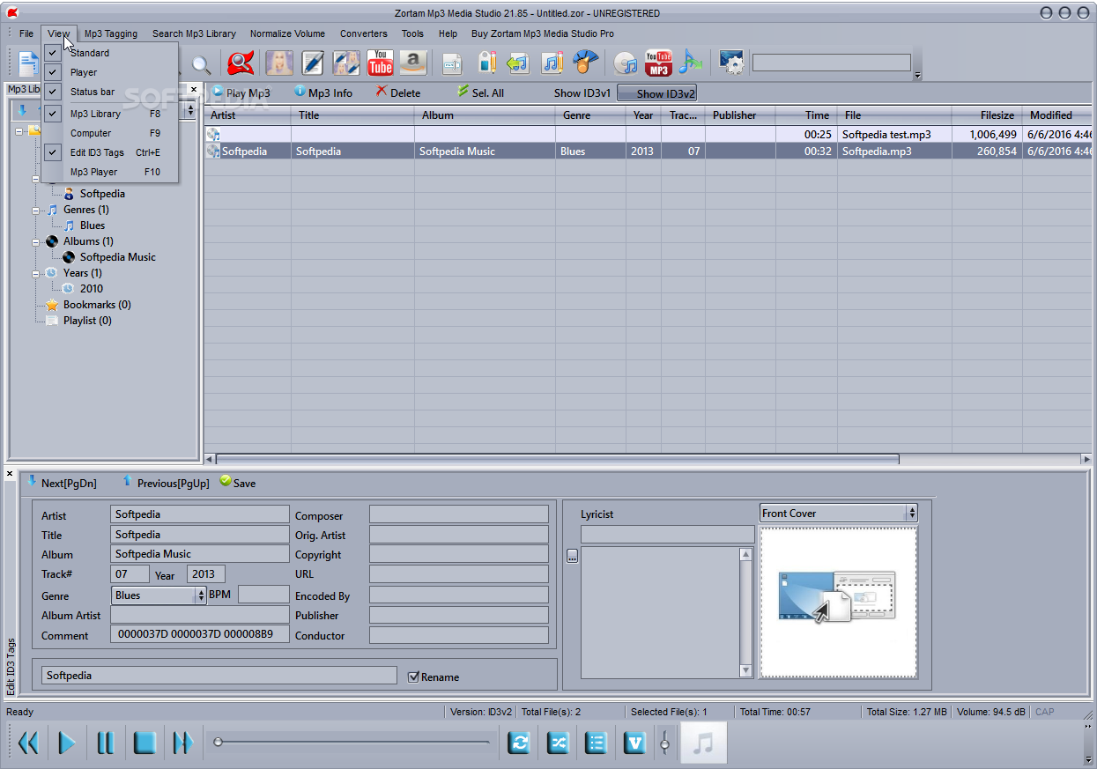Click the rewind previous track button
The width and height of the screenshot is (1097, 769).
(x=28, y=743)
